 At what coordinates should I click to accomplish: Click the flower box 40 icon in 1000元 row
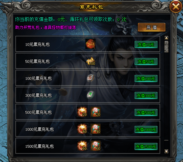[96, 129]
